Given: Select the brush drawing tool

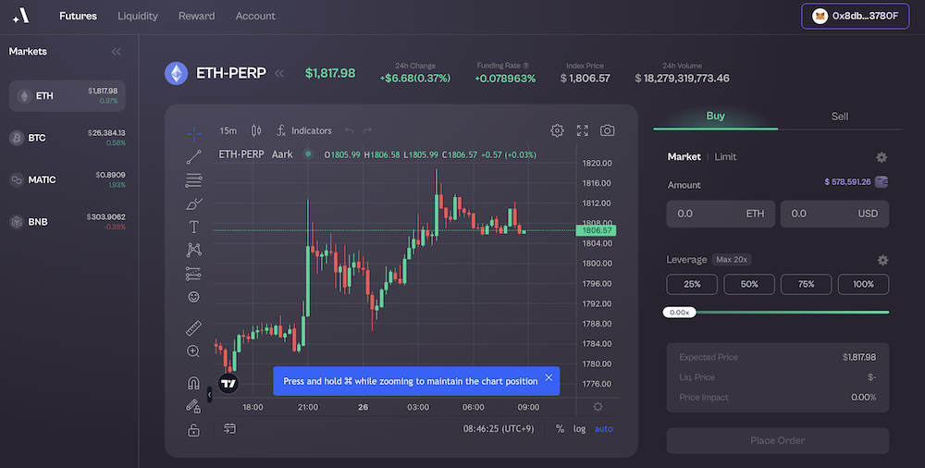Looking at the screenshot, I should (193, 203).
